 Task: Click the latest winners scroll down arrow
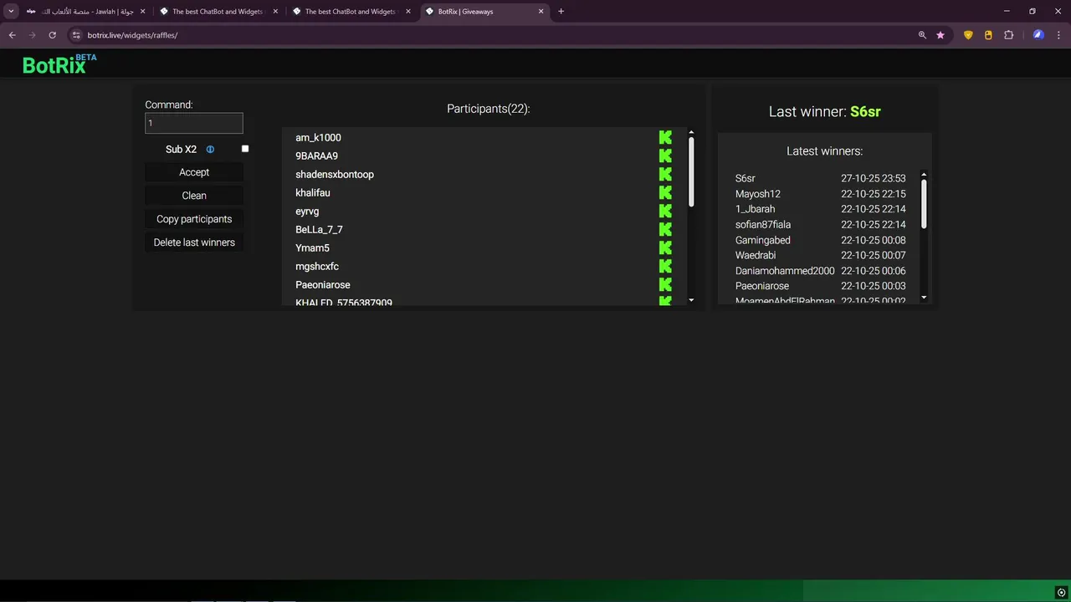coord(924,297)
